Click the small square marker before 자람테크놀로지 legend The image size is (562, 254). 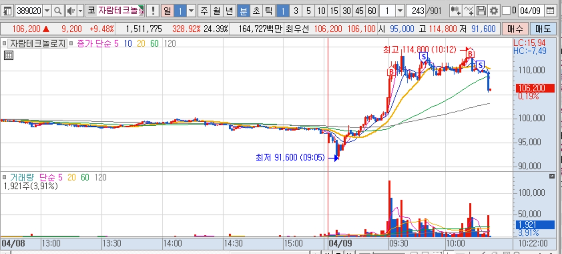point(4,44)
